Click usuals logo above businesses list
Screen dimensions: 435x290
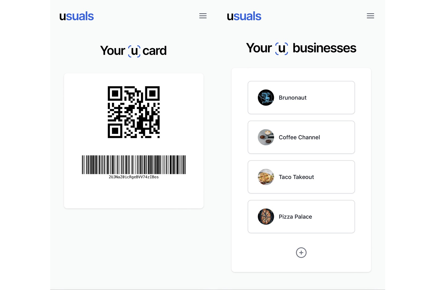click(x=244, y=16)
